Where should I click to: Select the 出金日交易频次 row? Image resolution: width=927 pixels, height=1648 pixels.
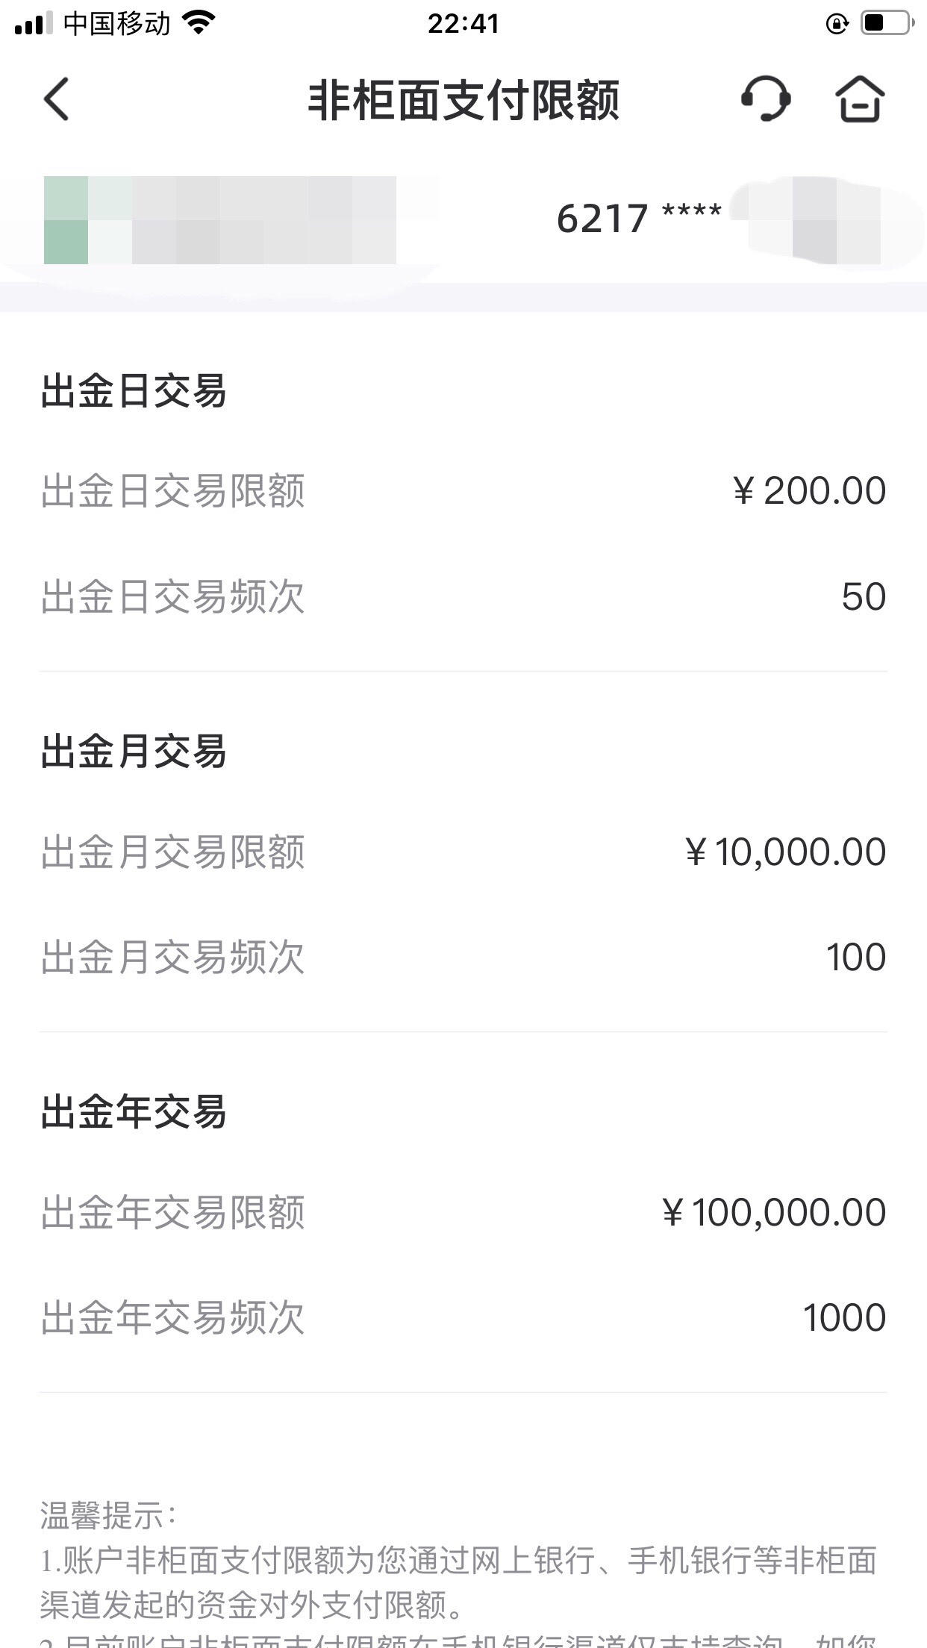(463, 596)
